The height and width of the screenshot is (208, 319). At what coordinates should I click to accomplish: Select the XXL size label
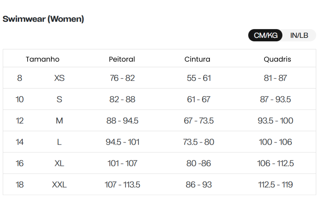pos(59,185)
